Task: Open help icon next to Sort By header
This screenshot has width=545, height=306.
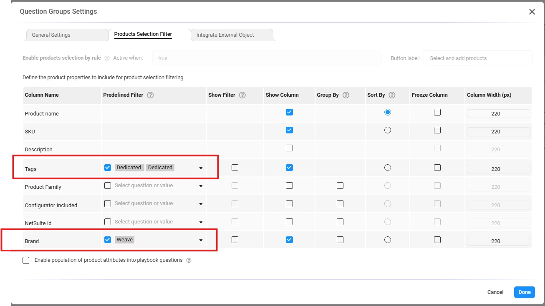Action: [x=392, y=95]
